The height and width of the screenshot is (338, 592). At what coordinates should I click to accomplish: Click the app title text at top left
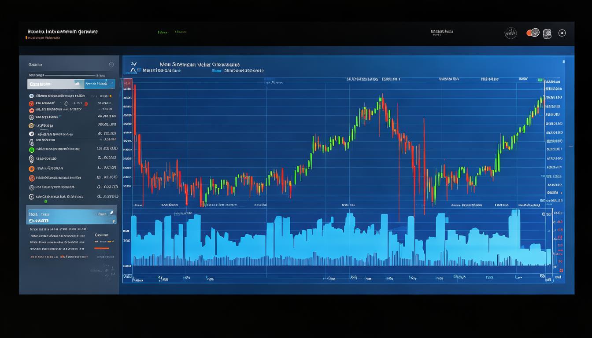click(x=63, y=32)
